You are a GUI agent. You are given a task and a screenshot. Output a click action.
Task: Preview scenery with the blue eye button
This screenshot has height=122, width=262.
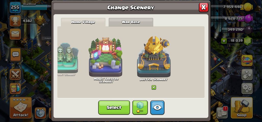157,107
